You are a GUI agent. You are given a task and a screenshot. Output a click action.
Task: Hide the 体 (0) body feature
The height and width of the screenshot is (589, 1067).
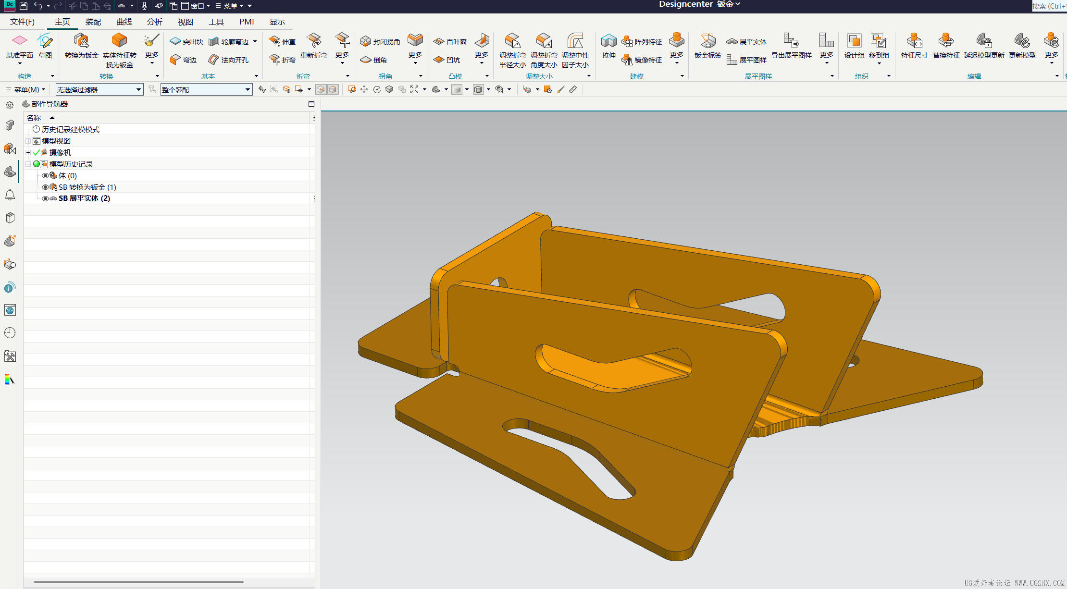tap(45, 175)
